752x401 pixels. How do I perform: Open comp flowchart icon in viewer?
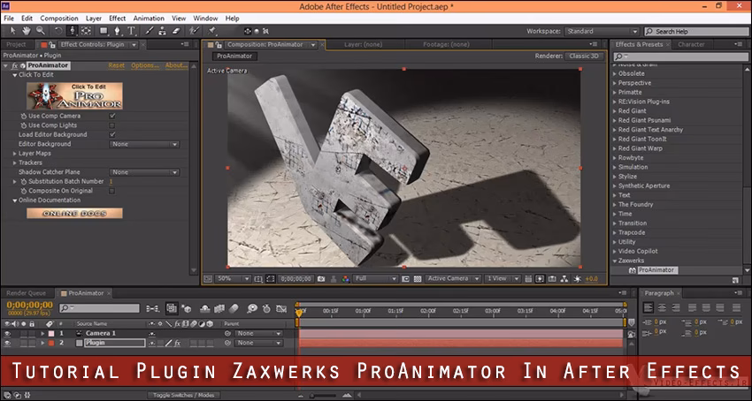[564, 279]
